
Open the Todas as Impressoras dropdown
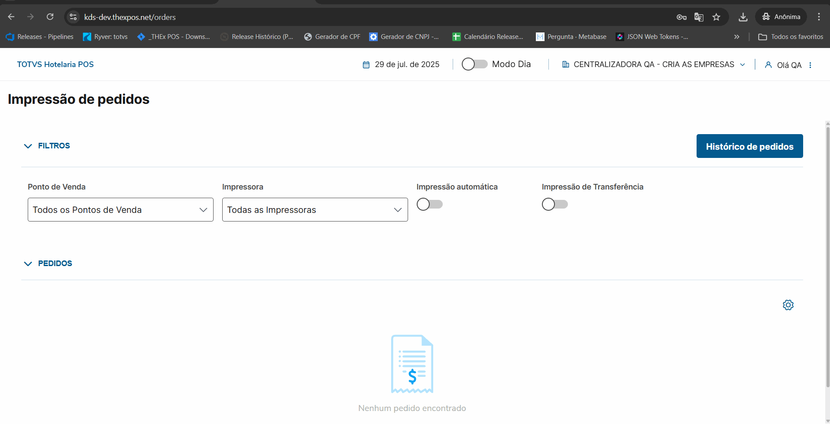(x=315, y=210)
